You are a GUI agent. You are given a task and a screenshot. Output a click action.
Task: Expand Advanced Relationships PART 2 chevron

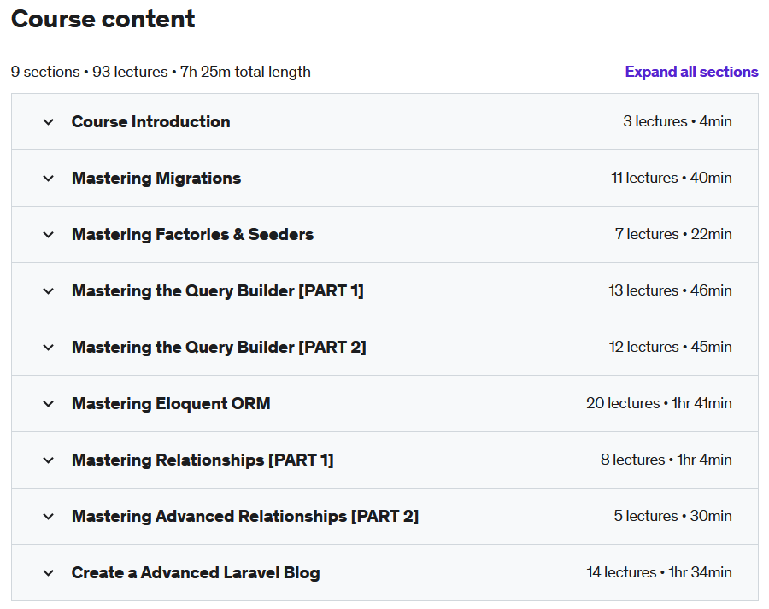(48, 516)
